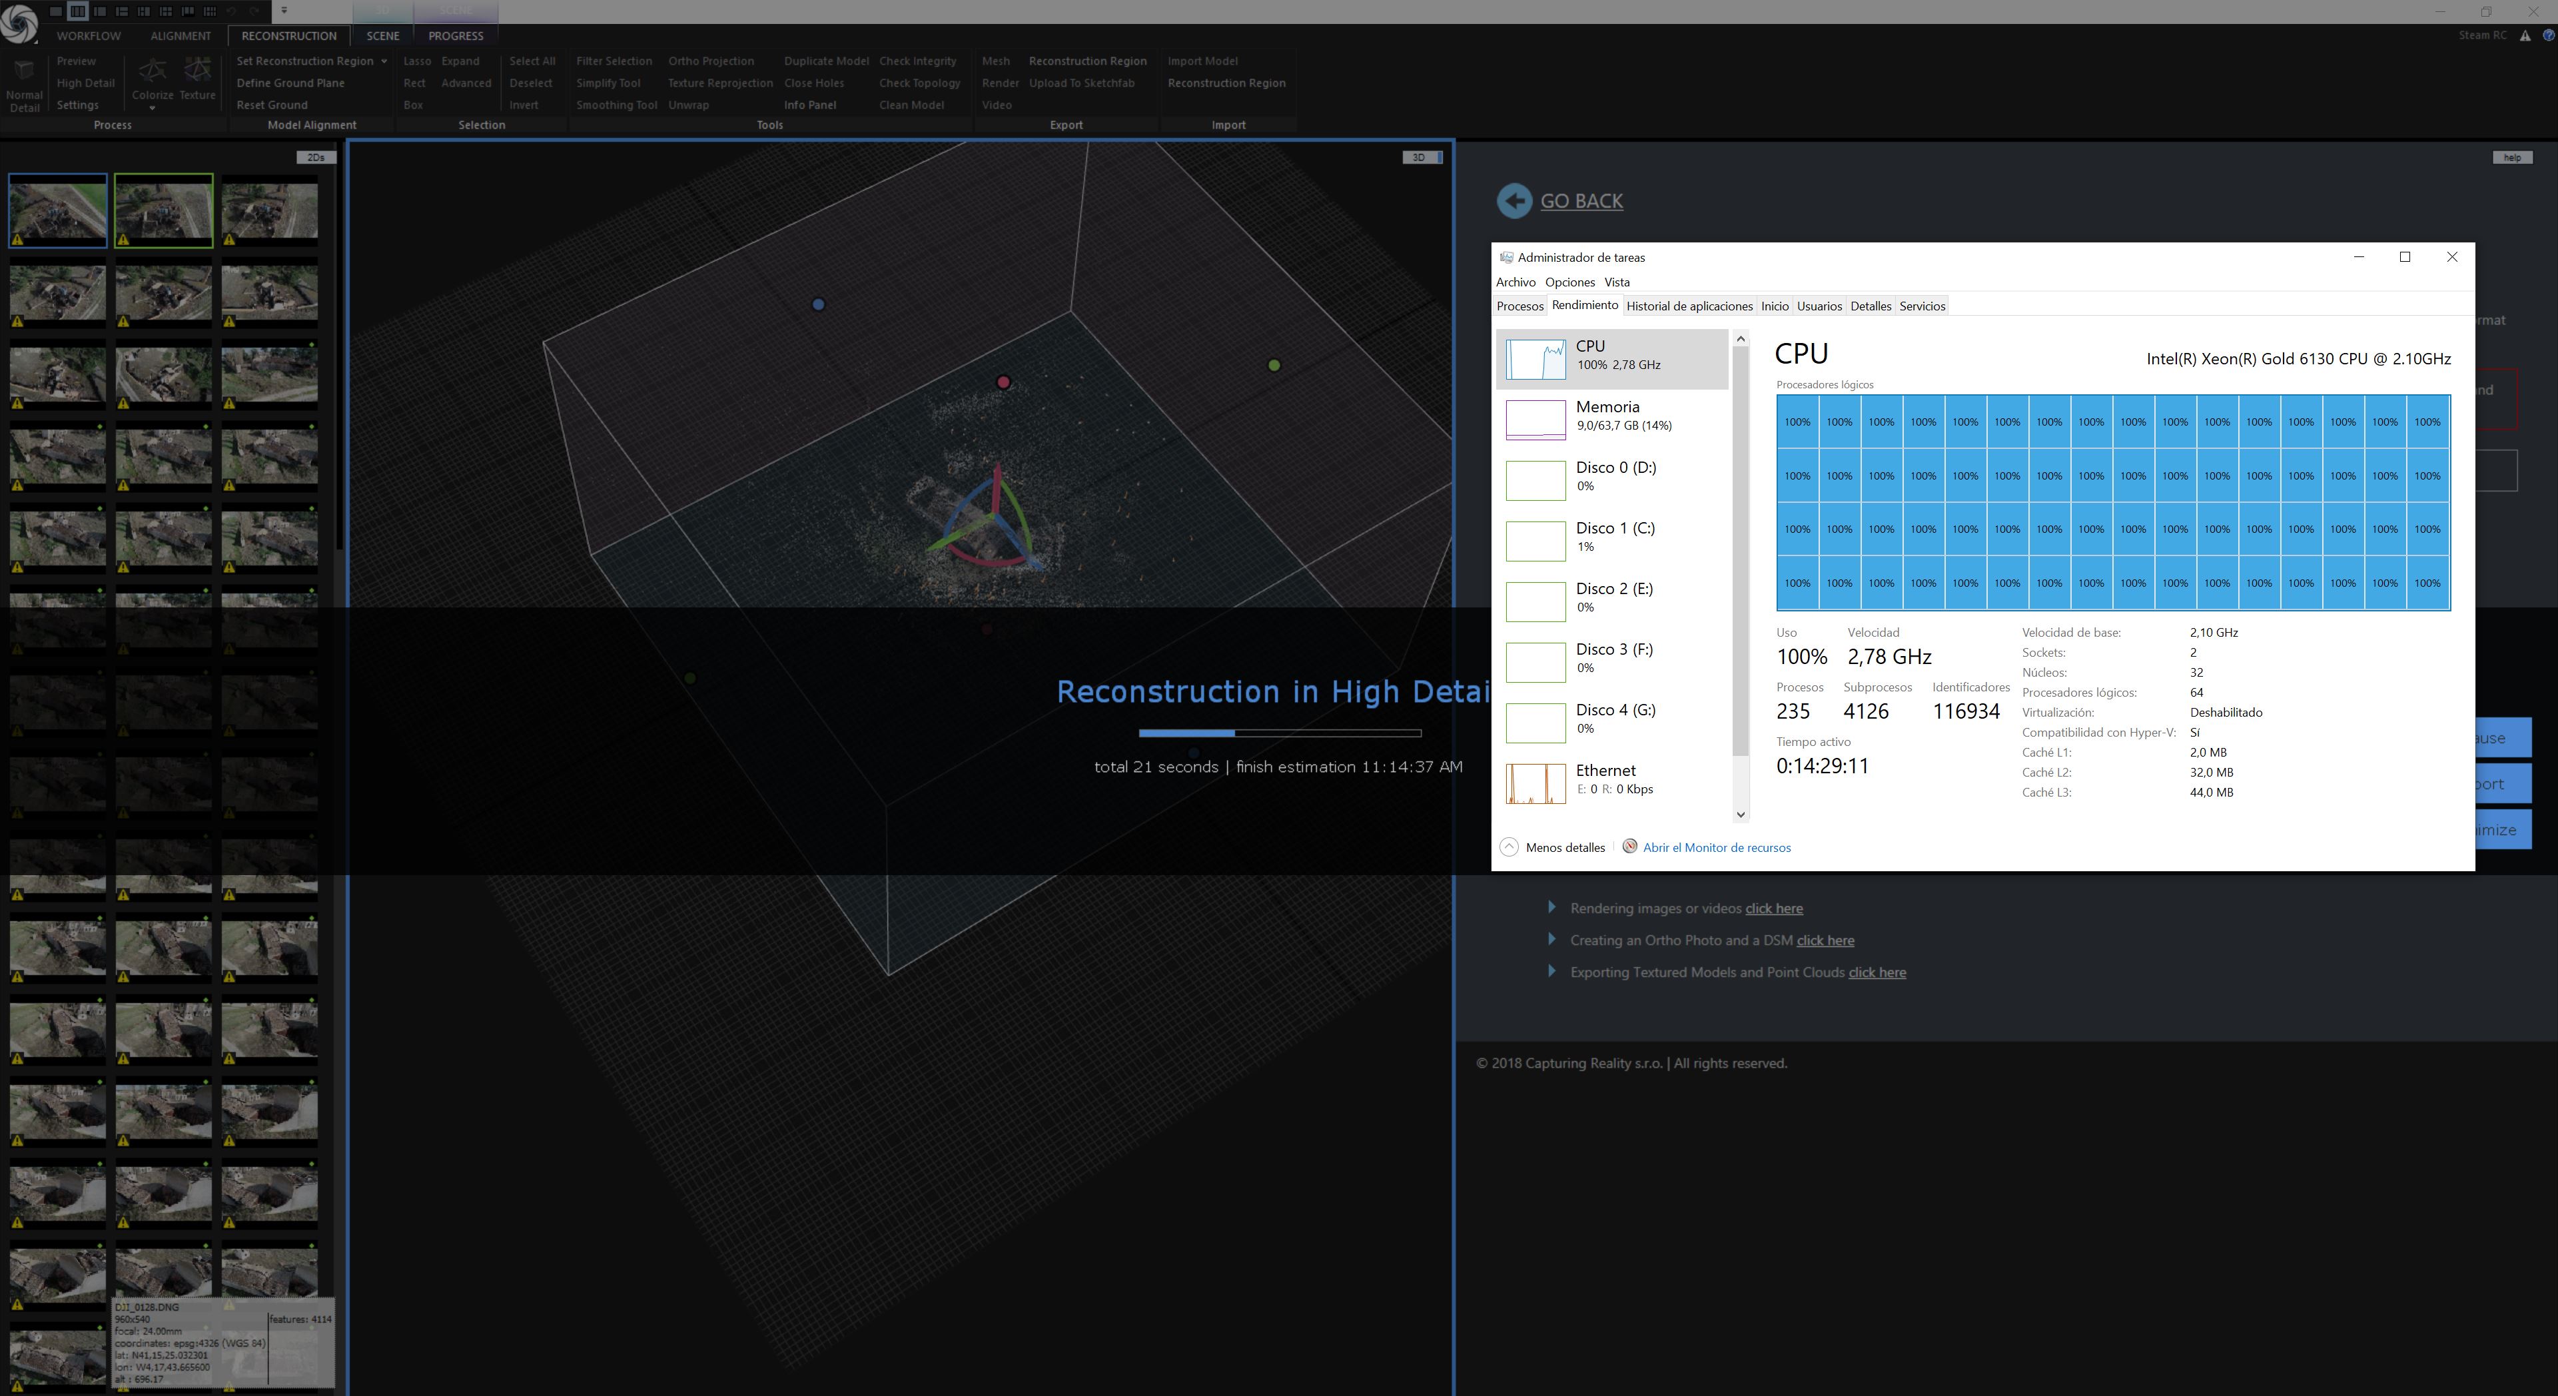2558x1396 pixels.
Task: Click the undo arrow in the quick access toolbar
Action: (x=232, y=11)
